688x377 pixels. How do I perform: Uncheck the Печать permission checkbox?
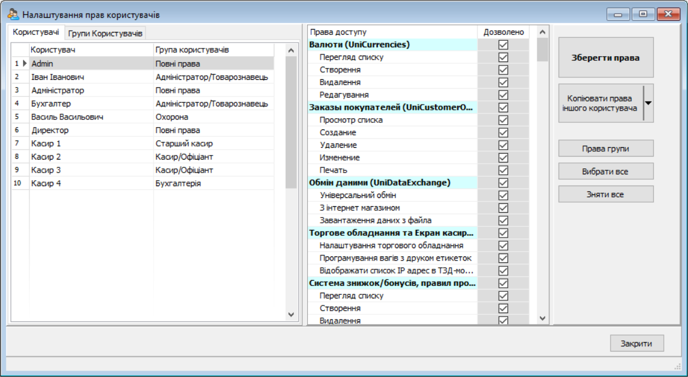pos(503,170)
